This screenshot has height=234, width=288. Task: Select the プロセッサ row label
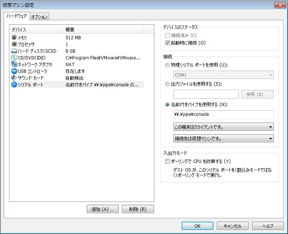(26, 44)
